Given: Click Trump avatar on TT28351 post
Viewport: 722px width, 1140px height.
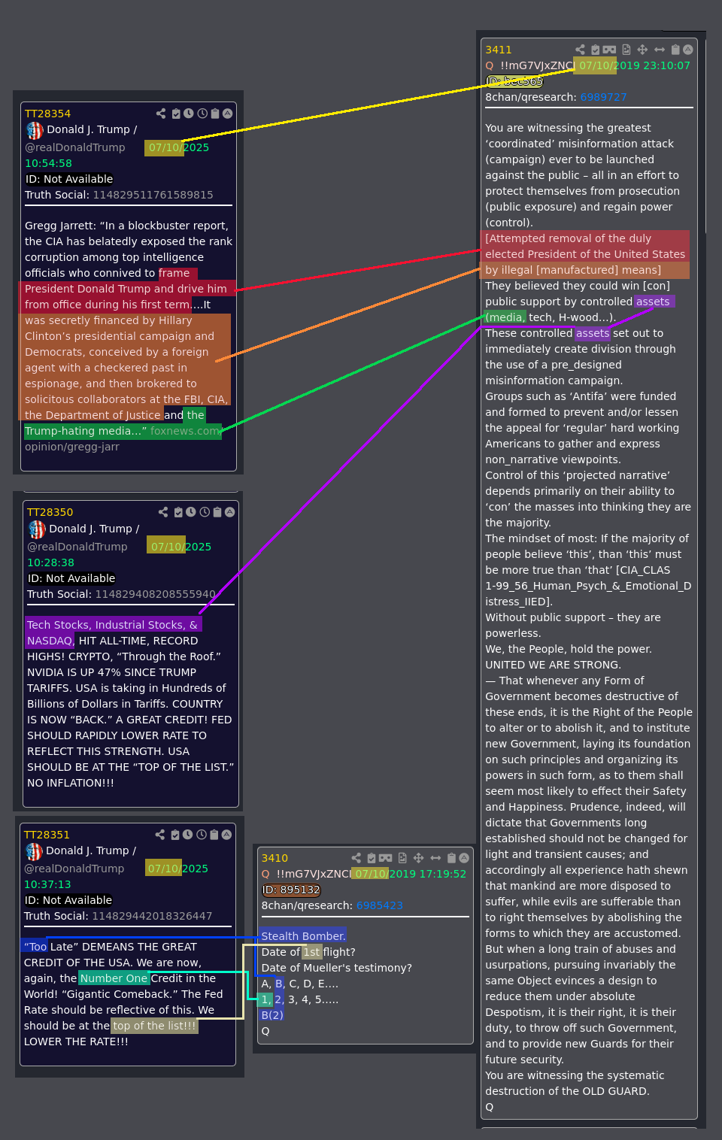Looking at the screenshot, I should [34, 851].
